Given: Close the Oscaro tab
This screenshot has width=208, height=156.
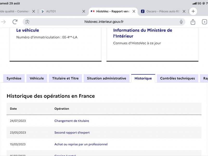Looking at the screenshot, I should [x=184, y=11].
